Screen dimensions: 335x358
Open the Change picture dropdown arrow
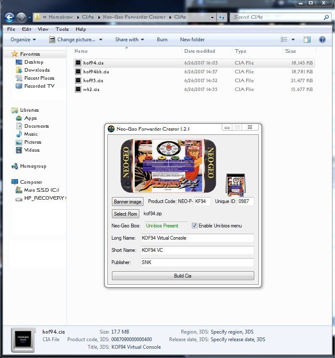tap(101, 40)
